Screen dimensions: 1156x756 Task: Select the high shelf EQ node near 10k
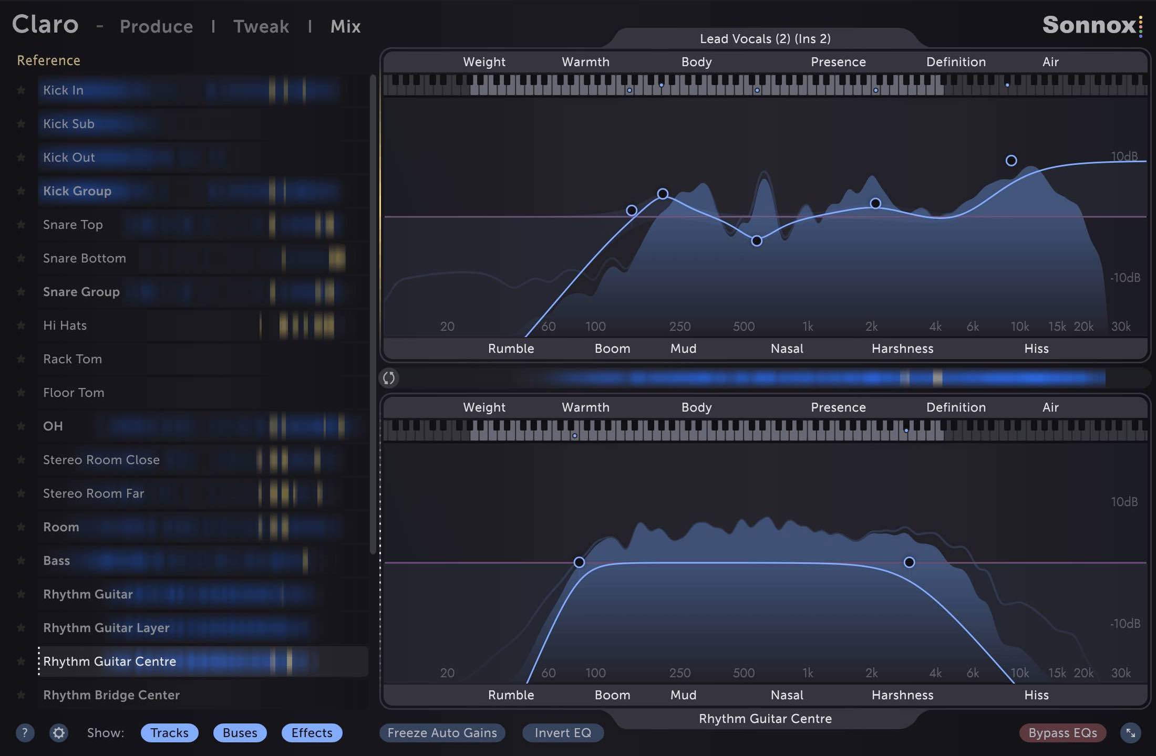pos(1011,161)
